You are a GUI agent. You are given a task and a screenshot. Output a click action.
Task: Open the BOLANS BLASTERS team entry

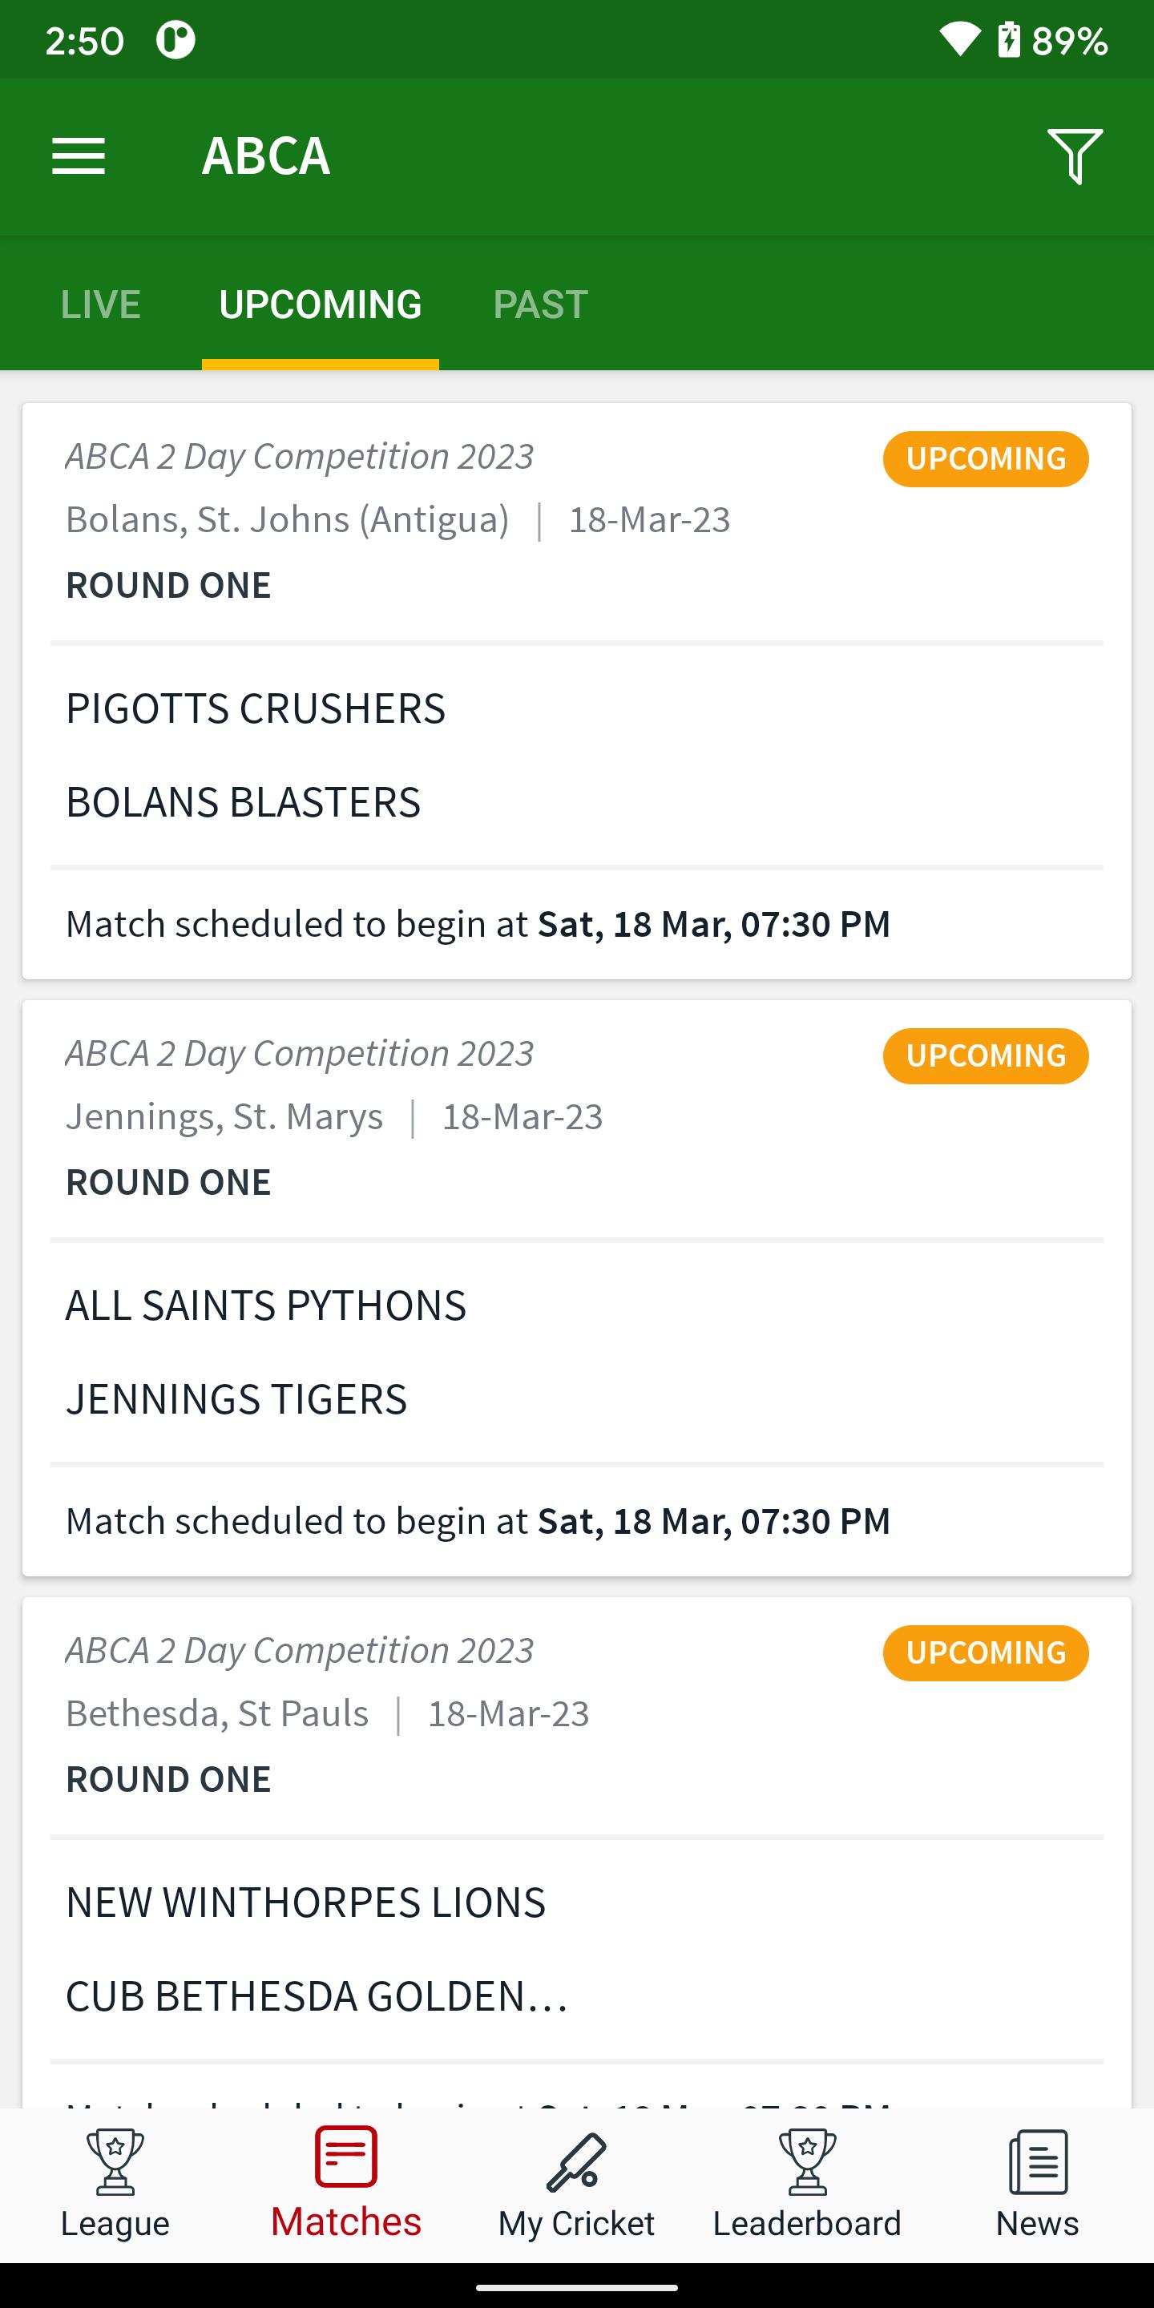243,802
